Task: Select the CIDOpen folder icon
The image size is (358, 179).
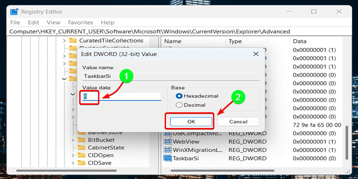Action: (81, 155)
